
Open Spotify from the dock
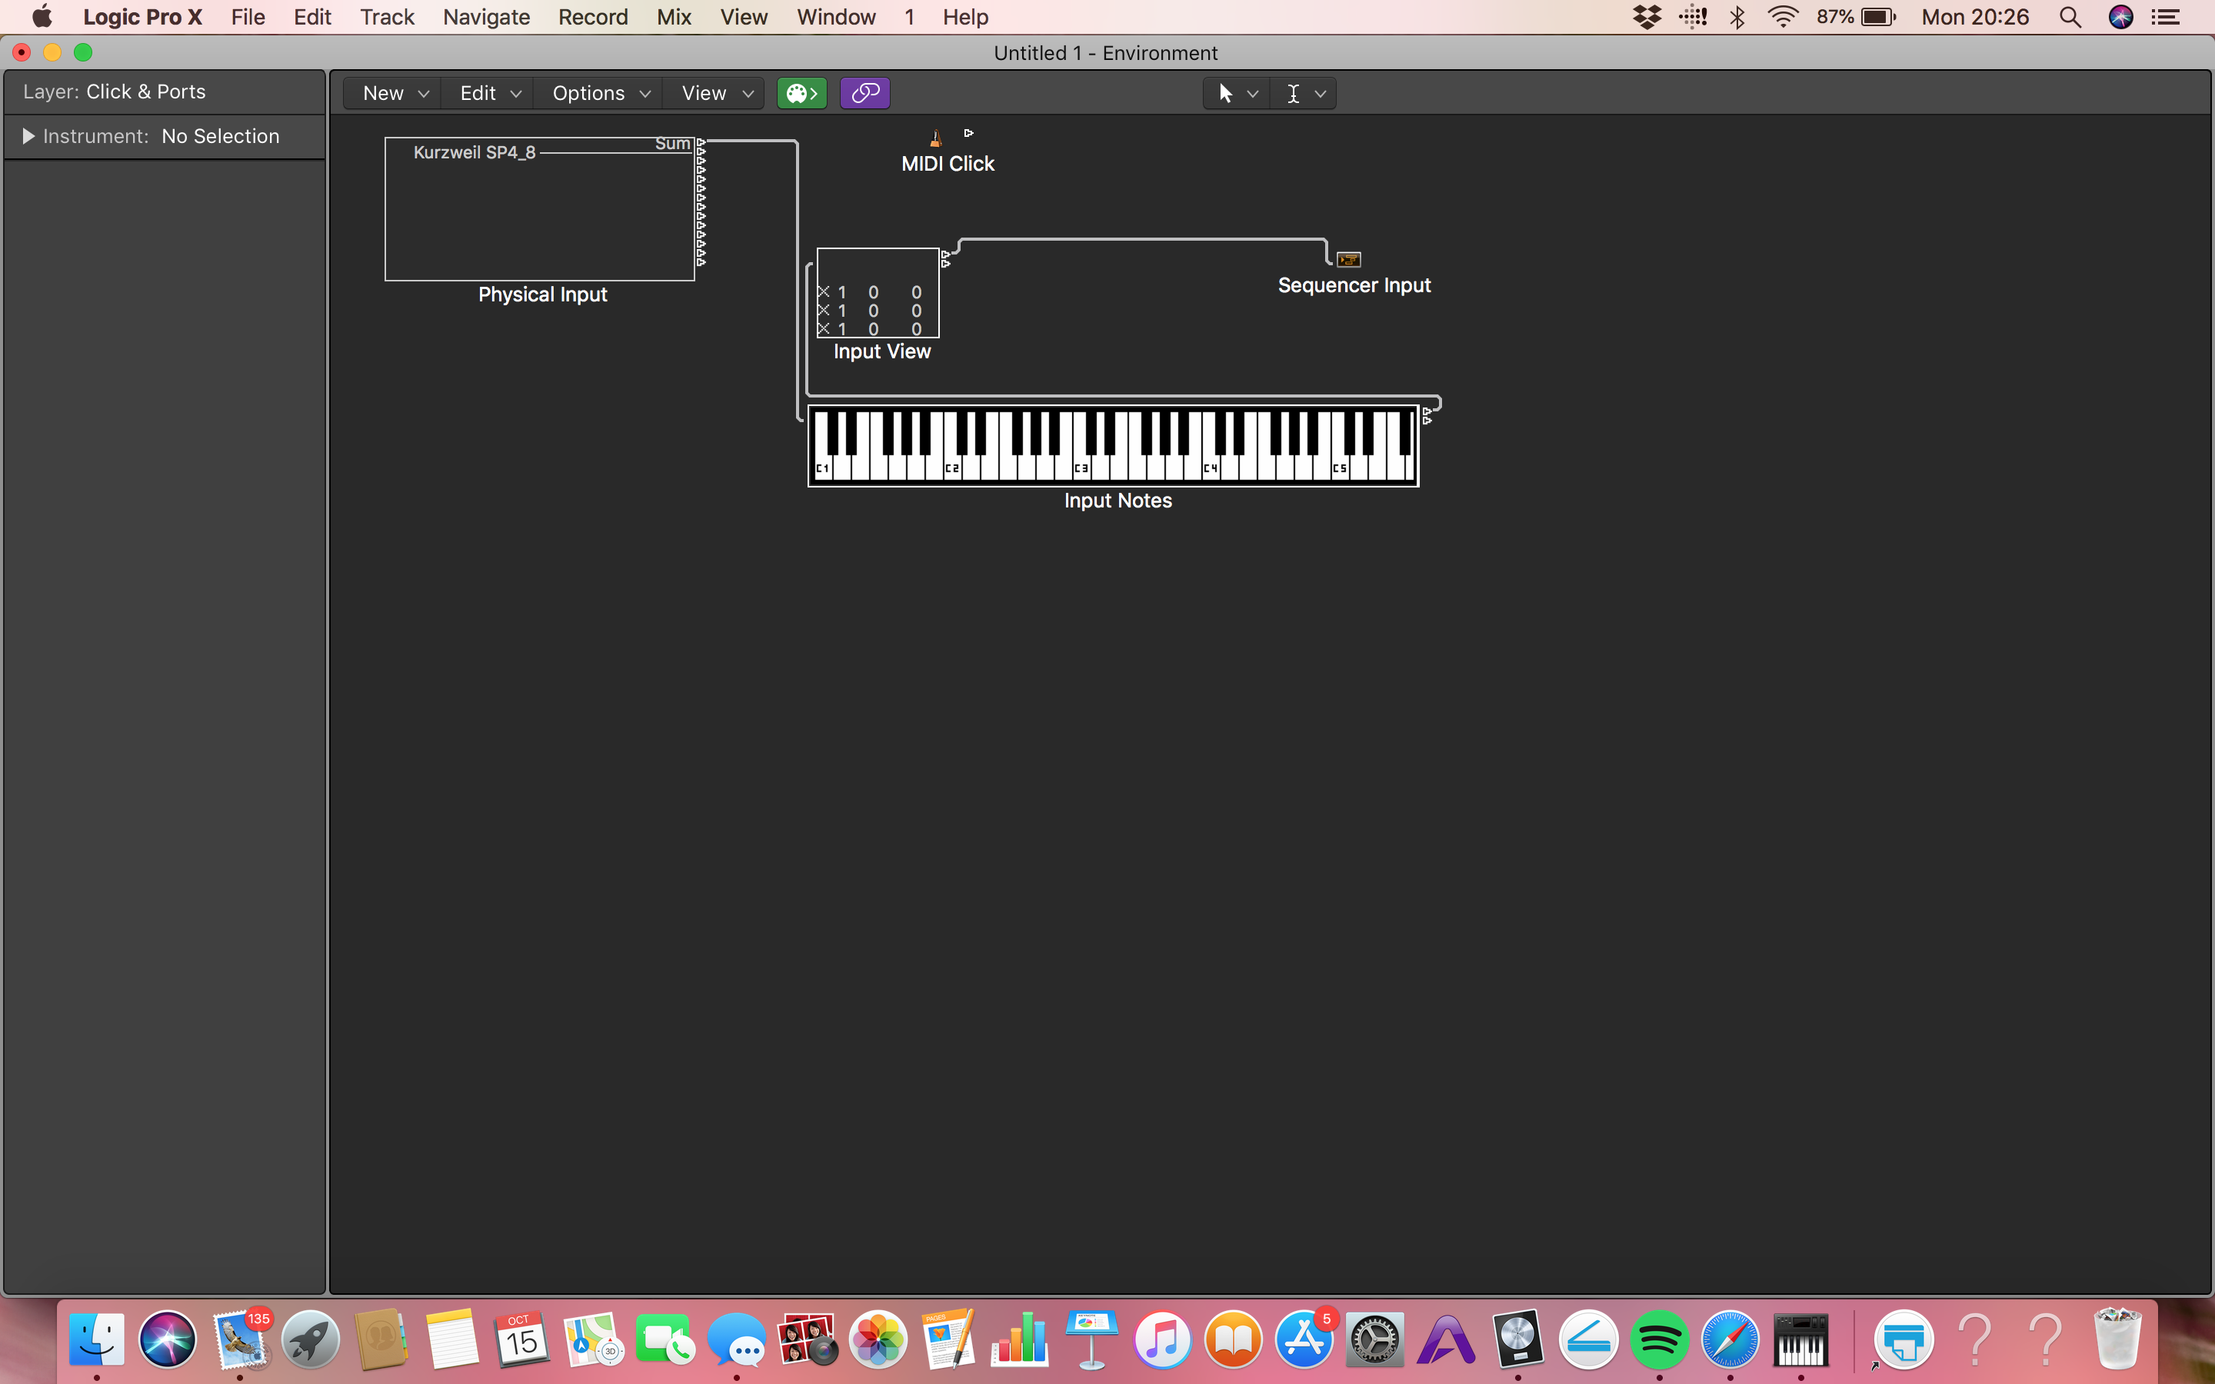[x=1658, y=1340]
